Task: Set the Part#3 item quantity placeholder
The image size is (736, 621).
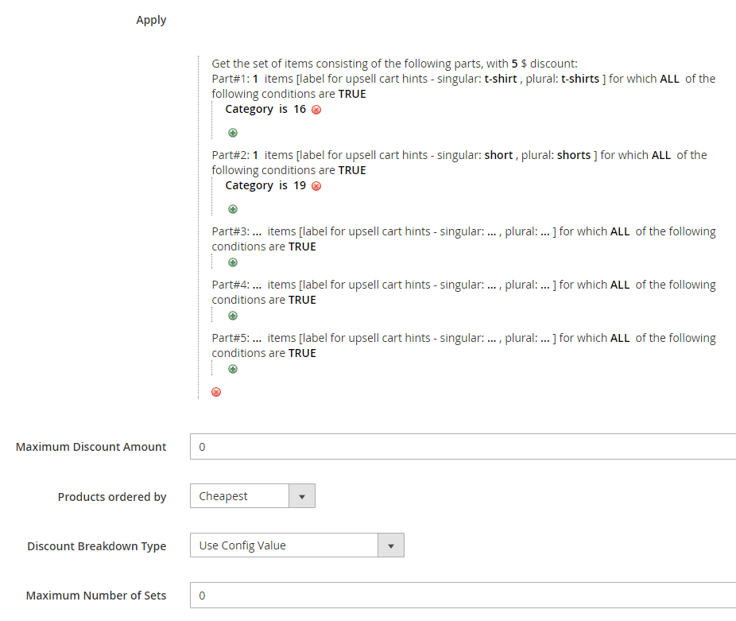Action: pos(257,232)
